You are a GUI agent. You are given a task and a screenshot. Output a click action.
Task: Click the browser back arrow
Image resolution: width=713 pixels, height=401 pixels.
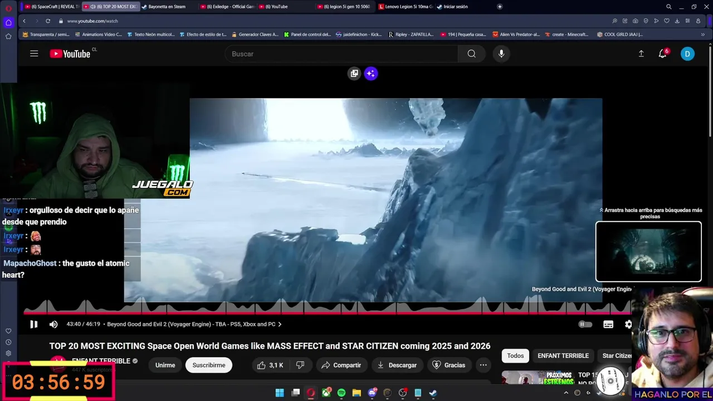[x=24, y=21]
